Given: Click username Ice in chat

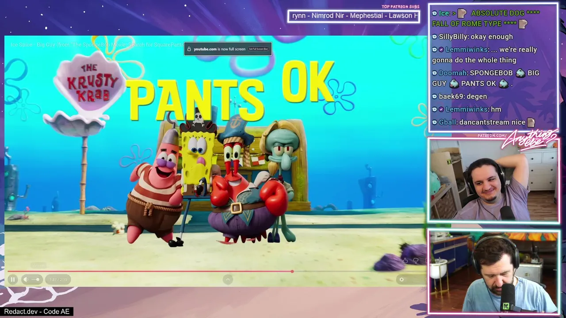Looking at the screenshot, I should (x=444, y=13).
